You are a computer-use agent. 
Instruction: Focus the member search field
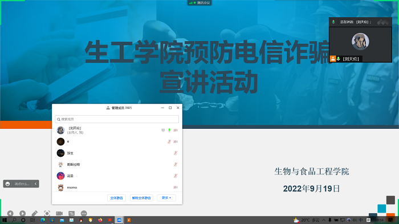point(117,119)
